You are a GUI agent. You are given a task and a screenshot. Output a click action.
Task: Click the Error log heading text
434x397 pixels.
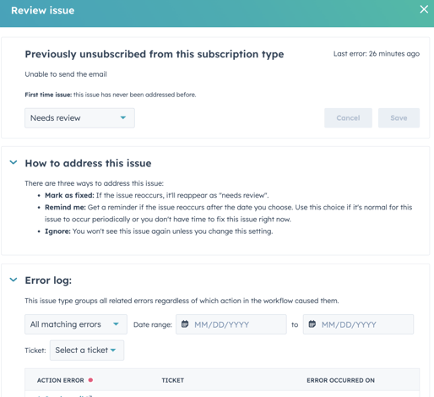(x=48, y=280)
